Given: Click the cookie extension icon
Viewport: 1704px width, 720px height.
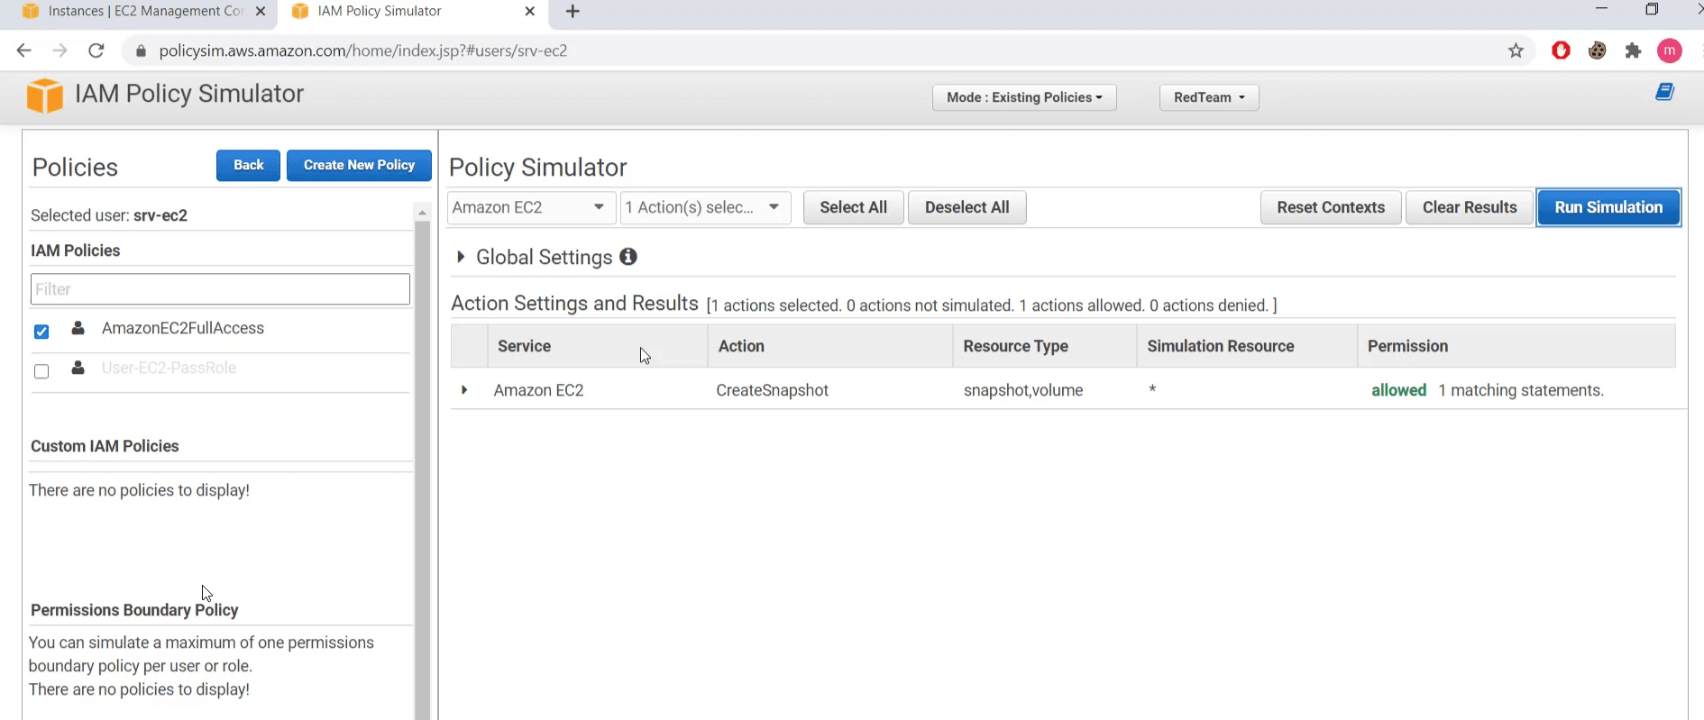Looking at the screenshot, I should point(1597,50).
